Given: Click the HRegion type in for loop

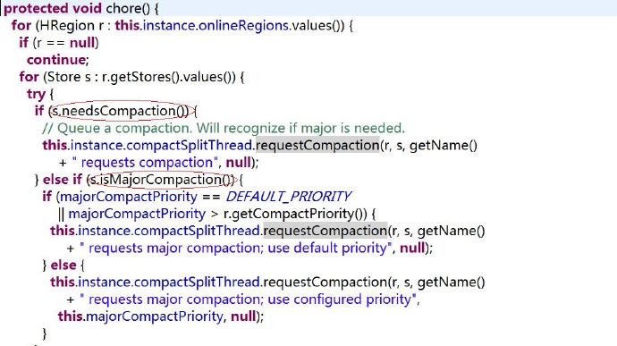Looking at the screenshot, I should coord(66,26).
